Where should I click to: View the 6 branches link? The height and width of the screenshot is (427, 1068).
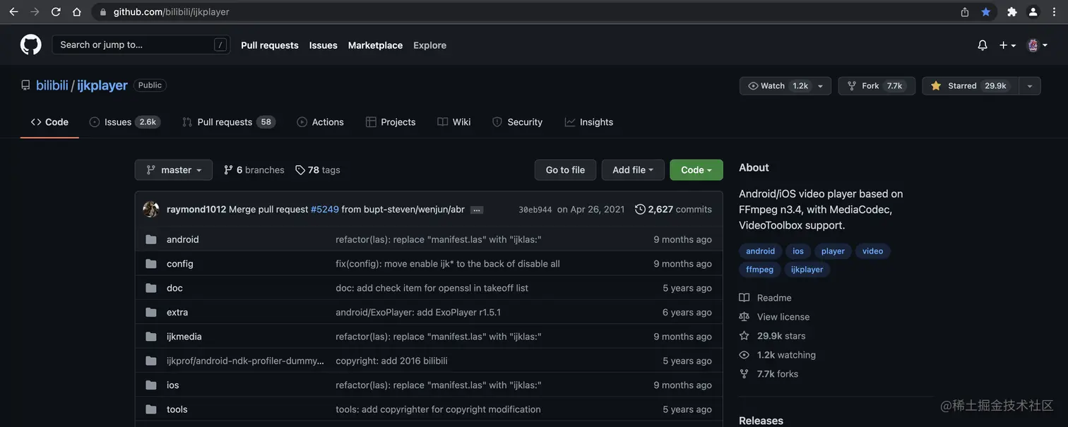coord(254,170)
